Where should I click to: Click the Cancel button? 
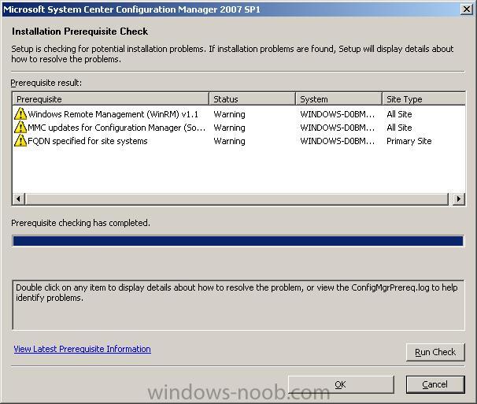point(435,384)
